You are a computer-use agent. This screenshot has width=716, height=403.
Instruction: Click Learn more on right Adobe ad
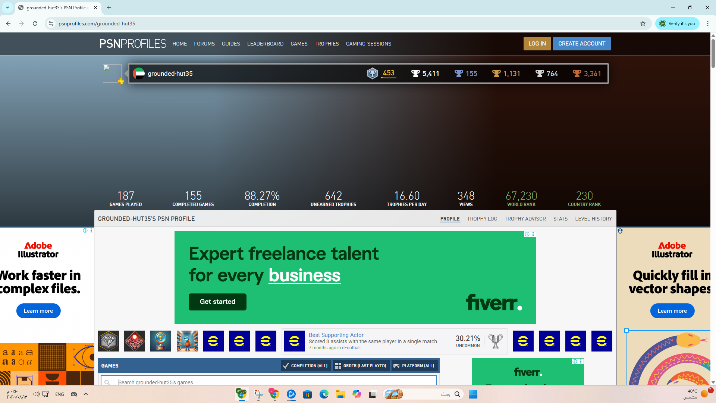(672, 311)
